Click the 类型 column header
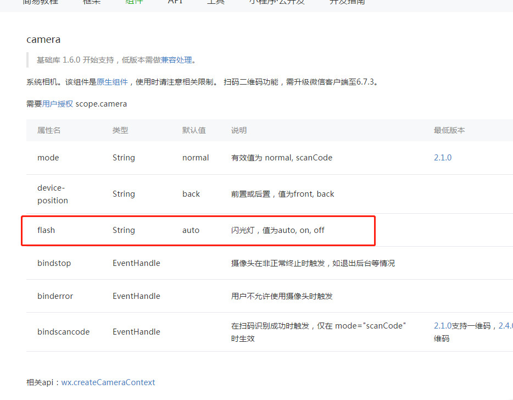Screen dimensions: 513x400 tap(120, 130)
